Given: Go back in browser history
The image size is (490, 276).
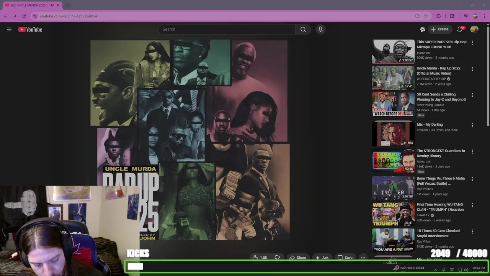Looking at the screenshot, I should (x=5, y=16).
